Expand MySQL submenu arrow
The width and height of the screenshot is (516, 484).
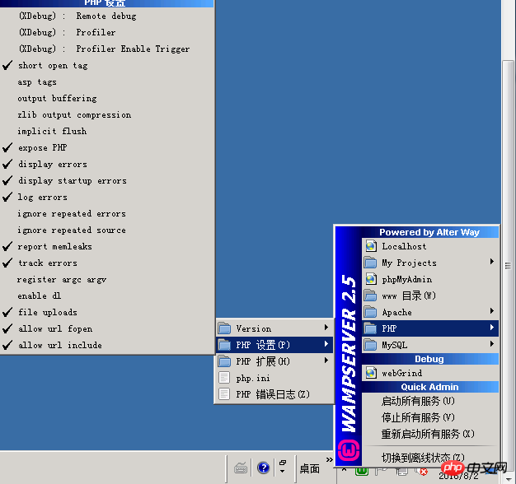[492, 344]
